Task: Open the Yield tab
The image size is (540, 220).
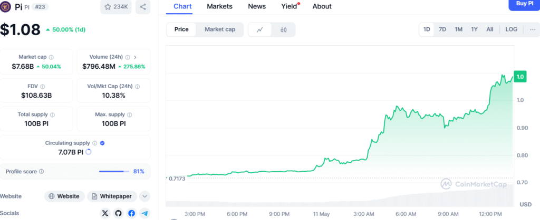Action: (x=290, y=6)
